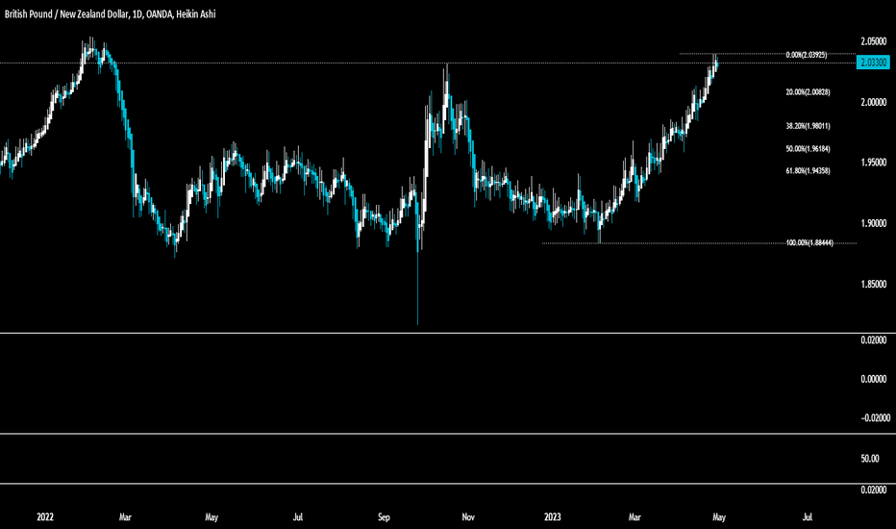Select the 20.00%(2.00828) Fibonacci level label
Screen dimensions: 896x529
[x=808, y=92]
